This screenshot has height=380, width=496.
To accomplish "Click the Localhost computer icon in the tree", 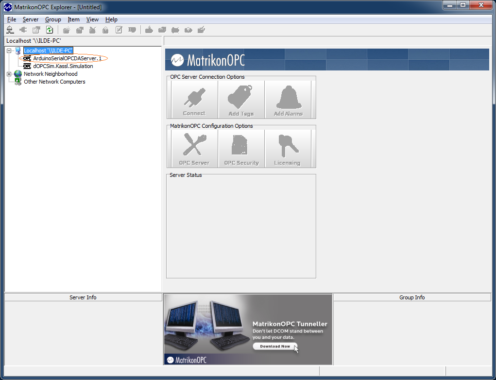I will click(x=18, y=51).
